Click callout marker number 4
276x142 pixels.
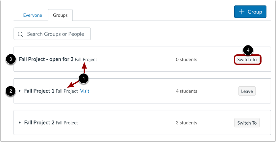(248, 50)
